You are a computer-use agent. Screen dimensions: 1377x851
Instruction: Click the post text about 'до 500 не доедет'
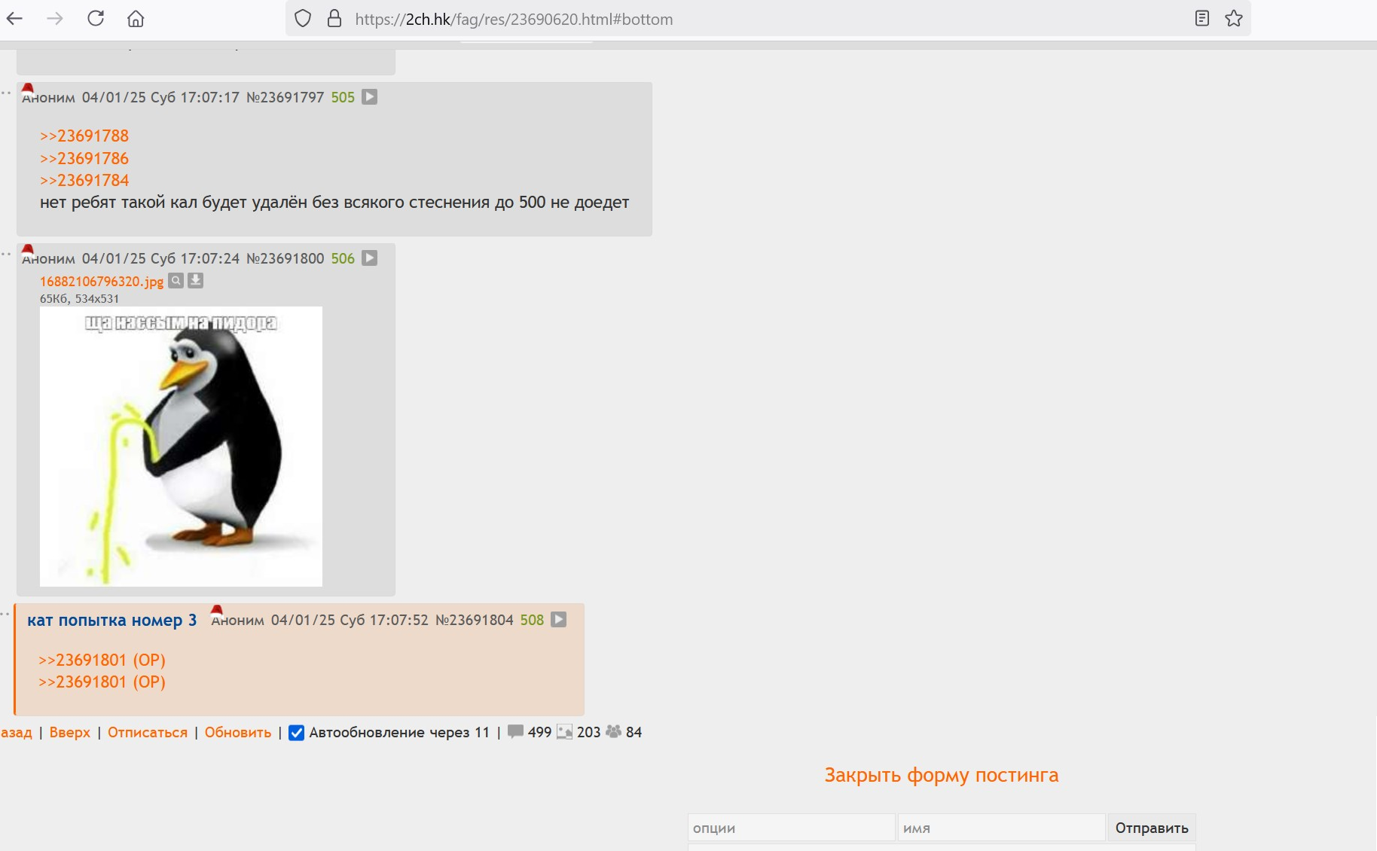click(x=334, y=203)
